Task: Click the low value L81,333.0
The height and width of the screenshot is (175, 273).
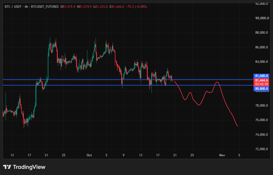Action: (x=101, y=7)
